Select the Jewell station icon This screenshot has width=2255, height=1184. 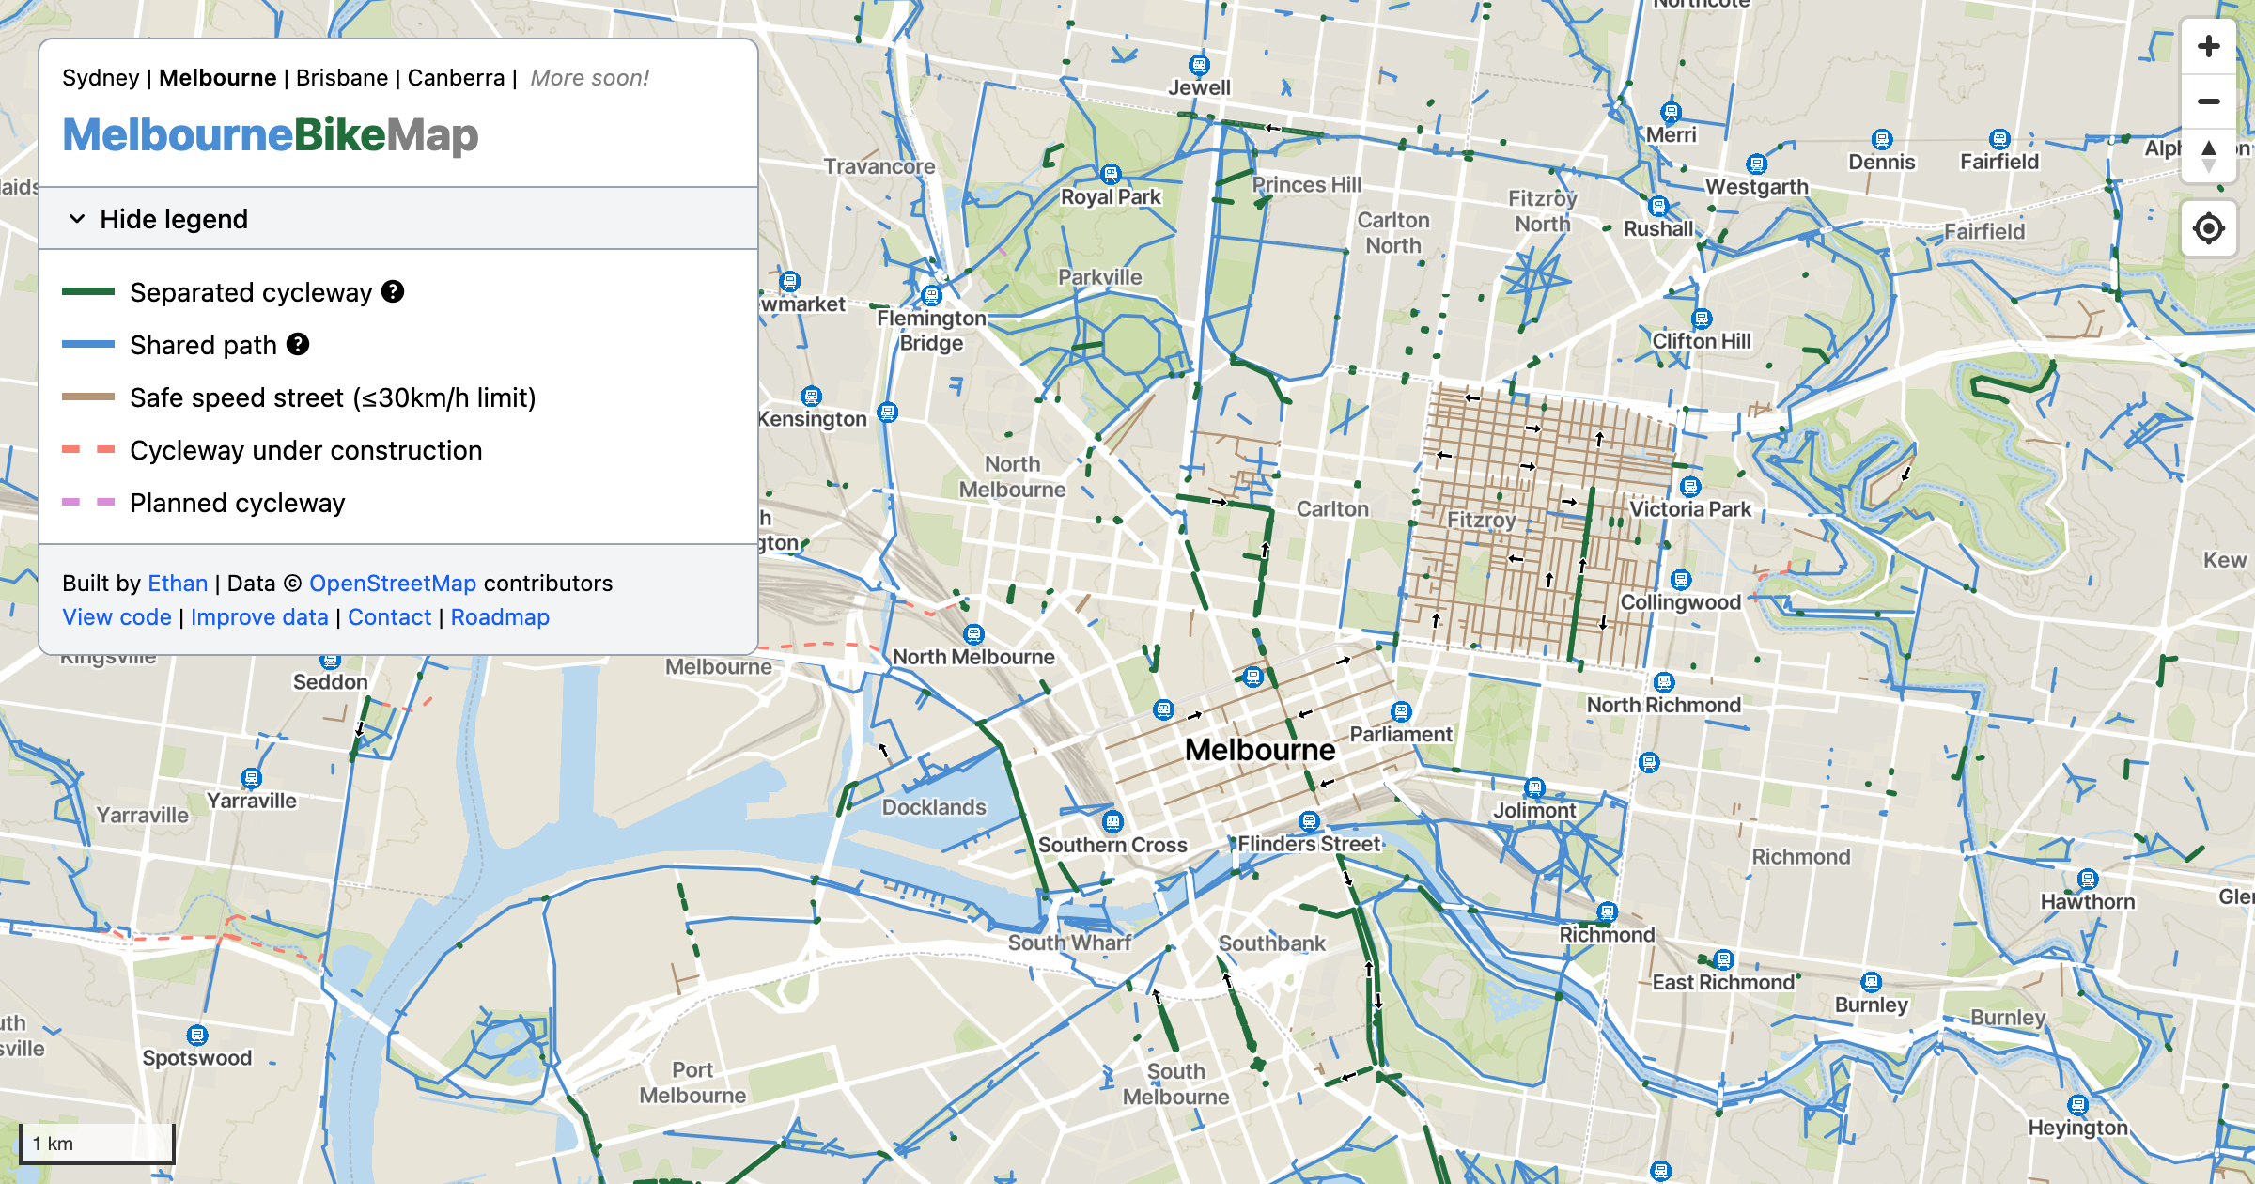[1197, 66]
